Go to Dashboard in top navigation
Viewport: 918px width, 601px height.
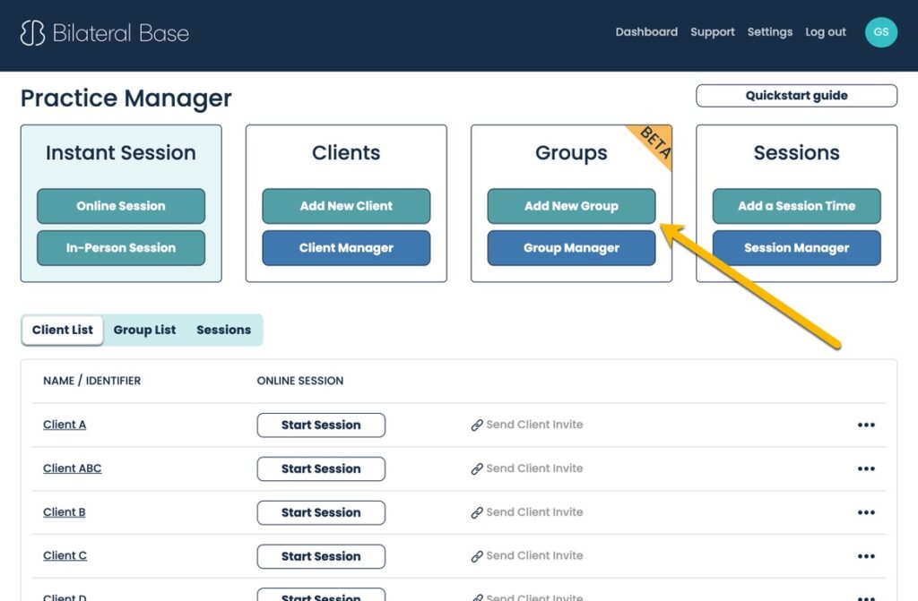coord(646,32)
